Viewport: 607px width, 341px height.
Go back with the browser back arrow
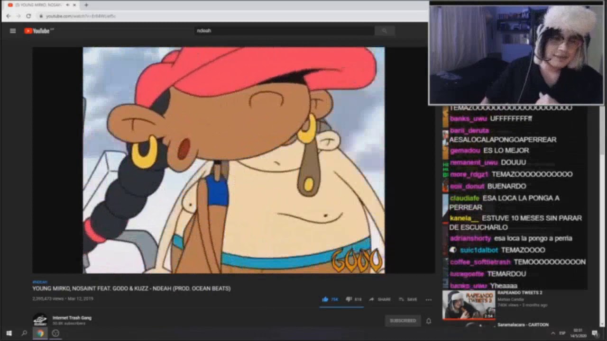coord(8,16)
